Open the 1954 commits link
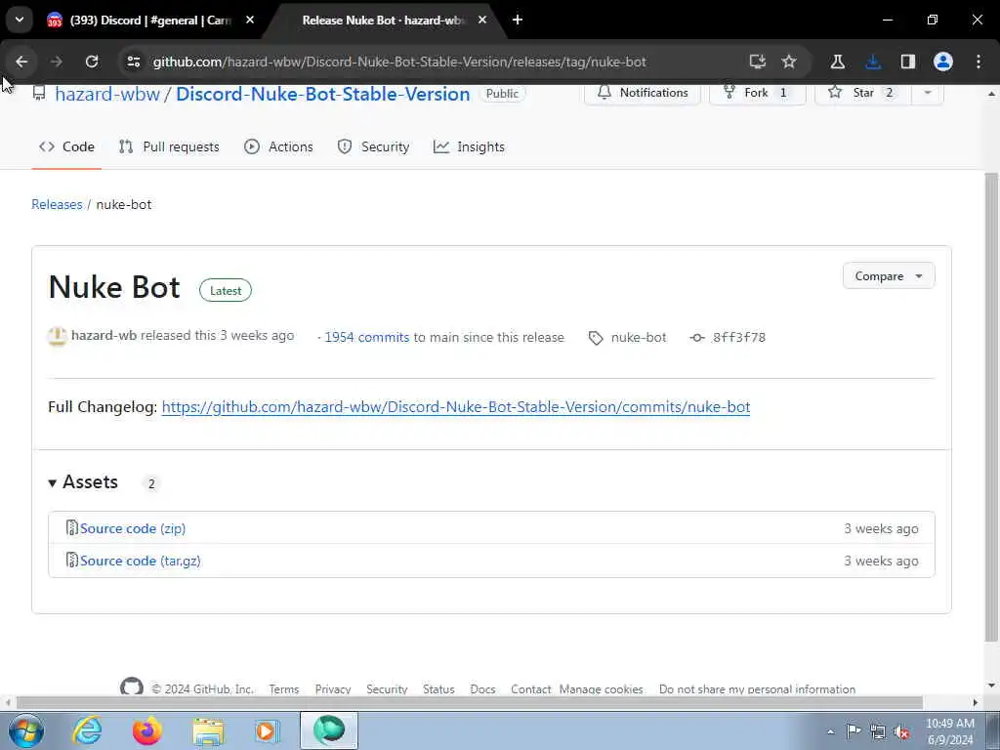 367,337
